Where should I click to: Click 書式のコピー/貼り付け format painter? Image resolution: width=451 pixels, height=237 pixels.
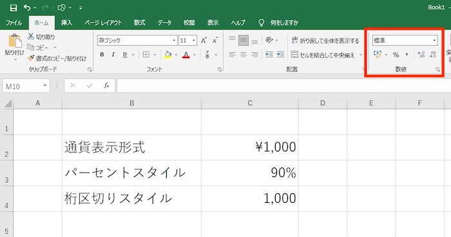(x=57, y=59)
